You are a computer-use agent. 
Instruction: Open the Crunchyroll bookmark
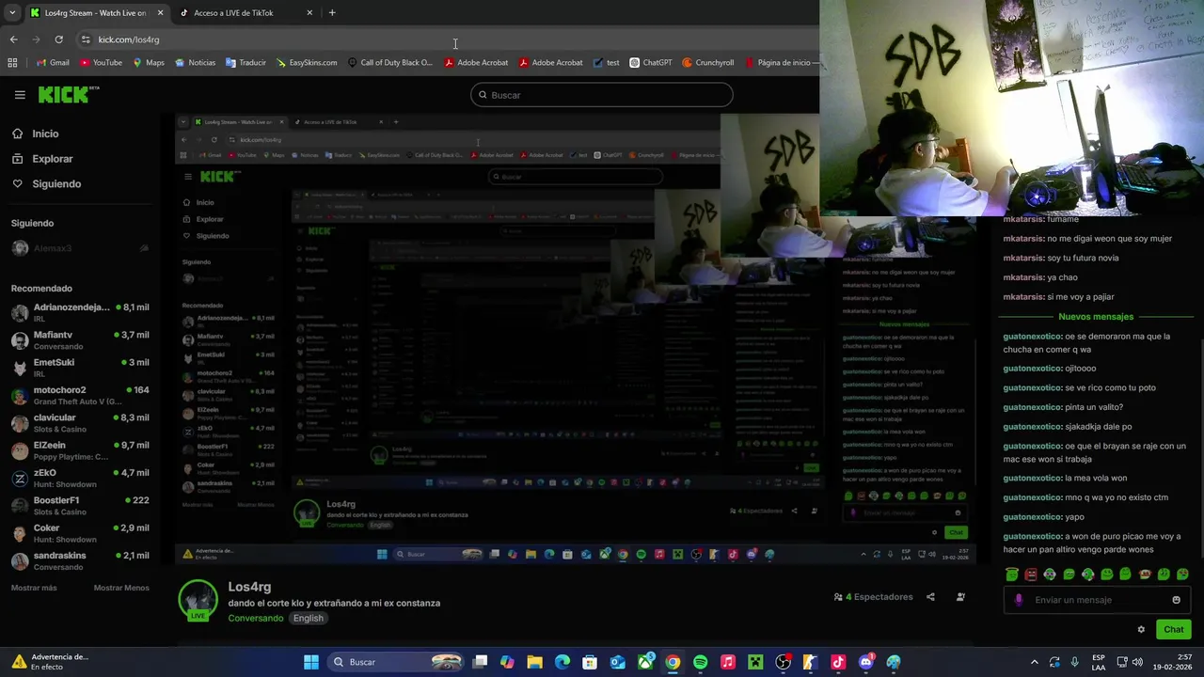pyautogui.click(x=708, y=63)
